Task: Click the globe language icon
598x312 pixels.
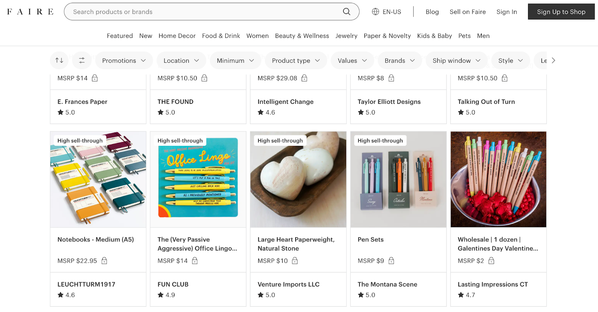Action: pos(375,12)
